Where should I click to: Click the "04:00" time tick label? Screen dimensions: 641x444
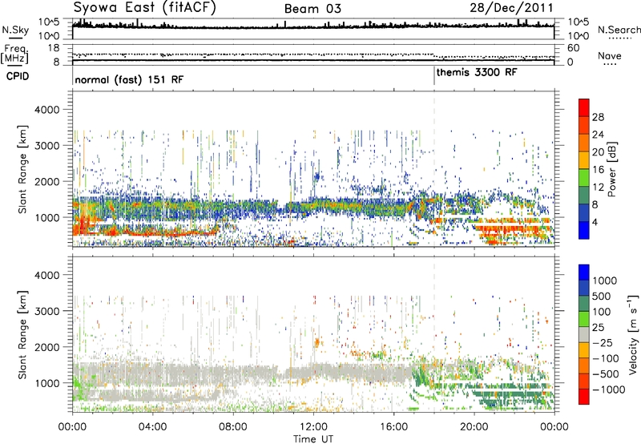click(152, 427)
